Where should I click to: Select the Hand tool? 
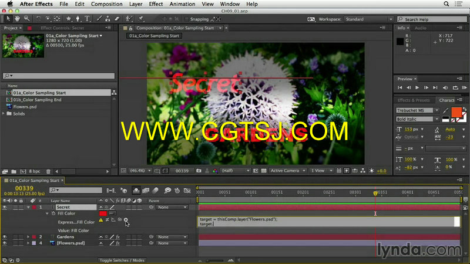pos(18,19)
